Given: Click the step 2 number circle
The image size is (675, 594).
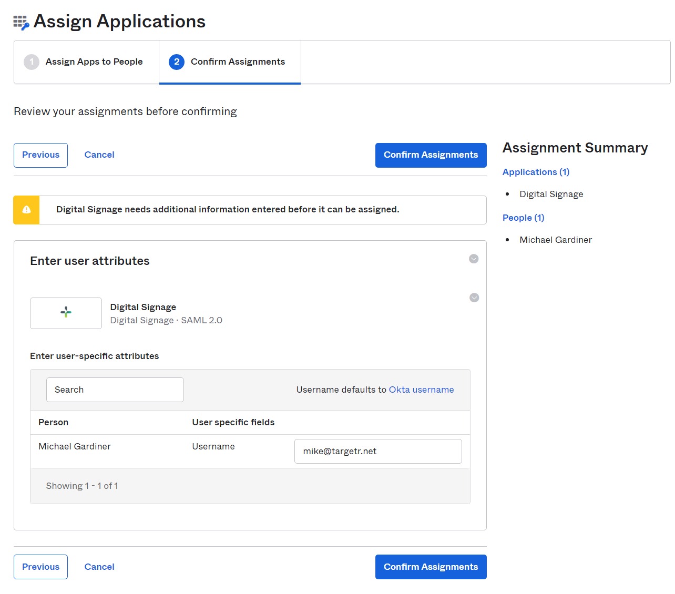Looking at the screenshot, I should 177,62.
